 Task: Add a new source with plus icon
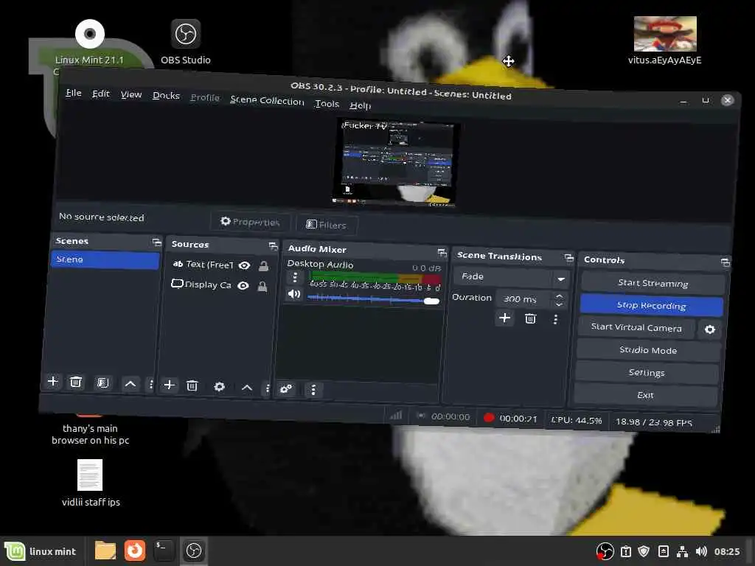coord(169,385)
